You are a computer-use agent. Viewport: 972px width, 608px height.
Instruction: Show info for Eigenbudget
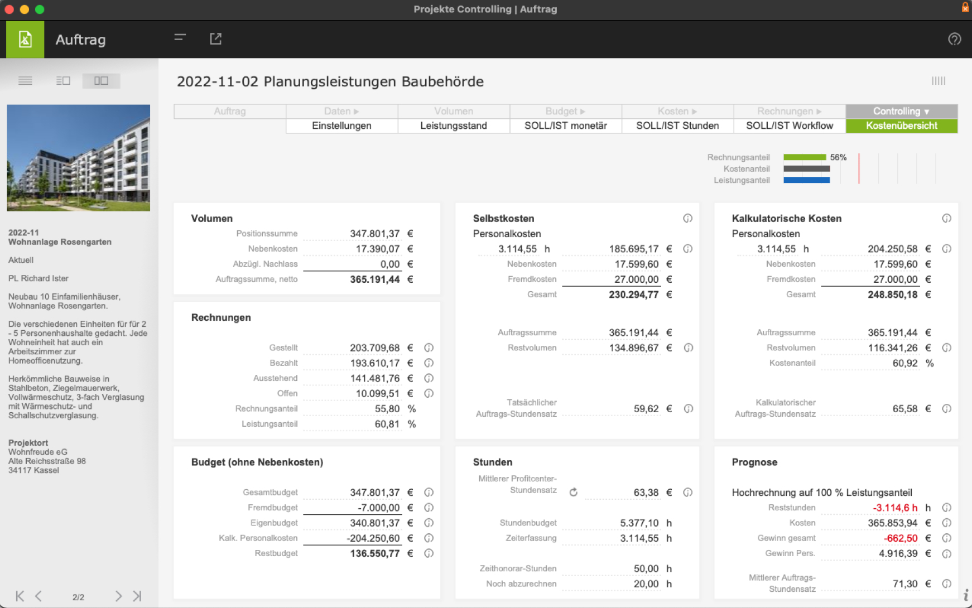click(x=429, y=523)
